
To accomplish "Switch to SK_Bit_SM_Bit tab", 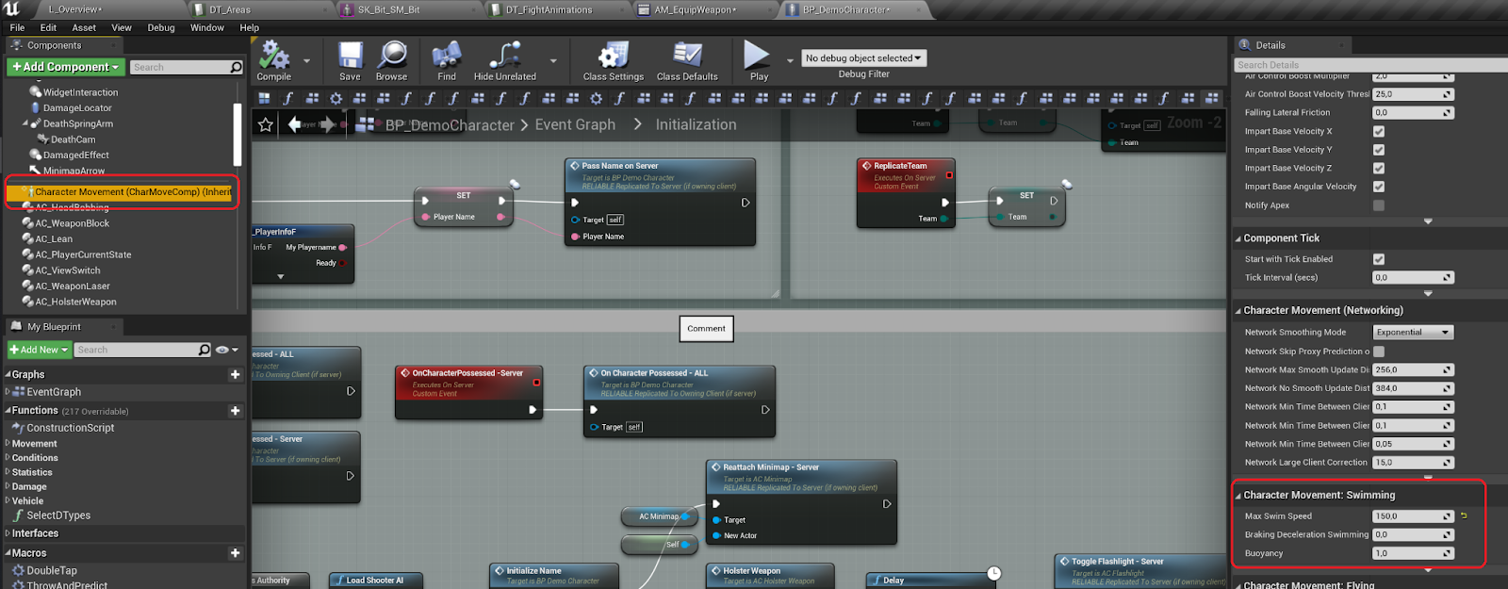I will tap(388, 9).
